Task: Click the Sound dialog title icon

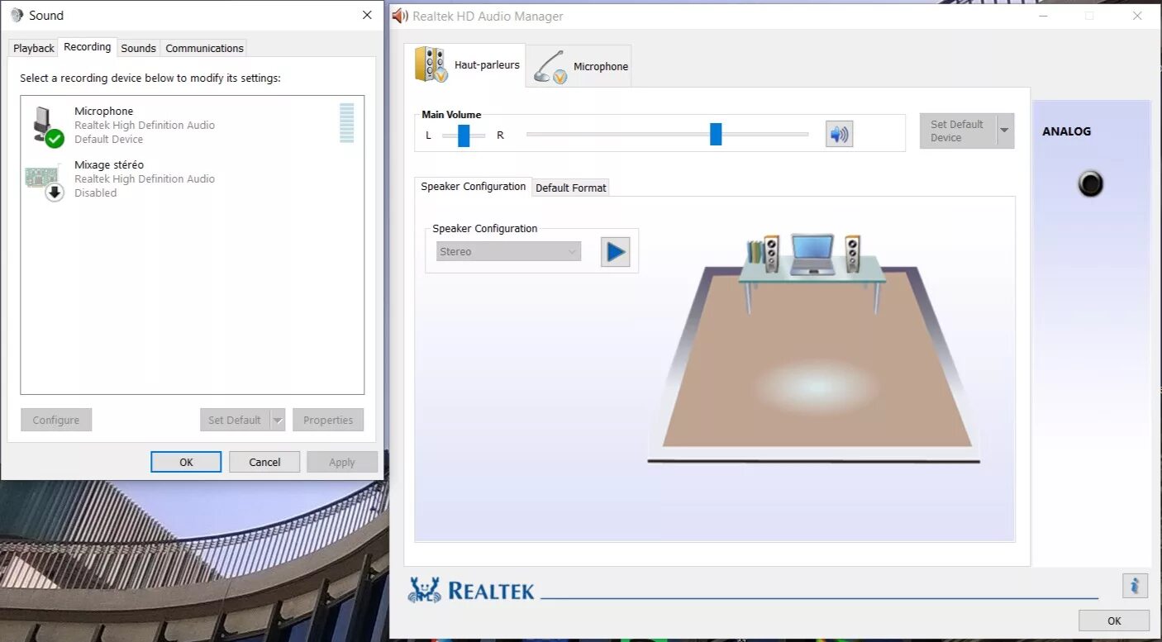Action: coord(17,15)
